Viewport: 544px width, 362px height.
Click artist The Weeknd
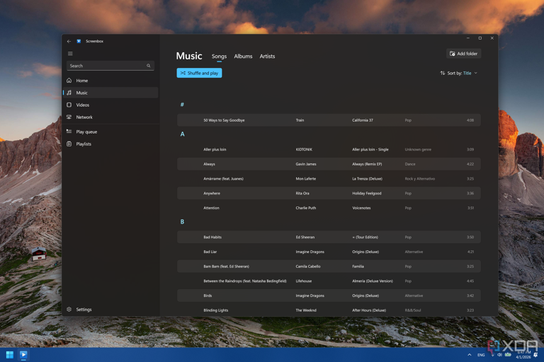pyautogui.click(x=306, y=310)
